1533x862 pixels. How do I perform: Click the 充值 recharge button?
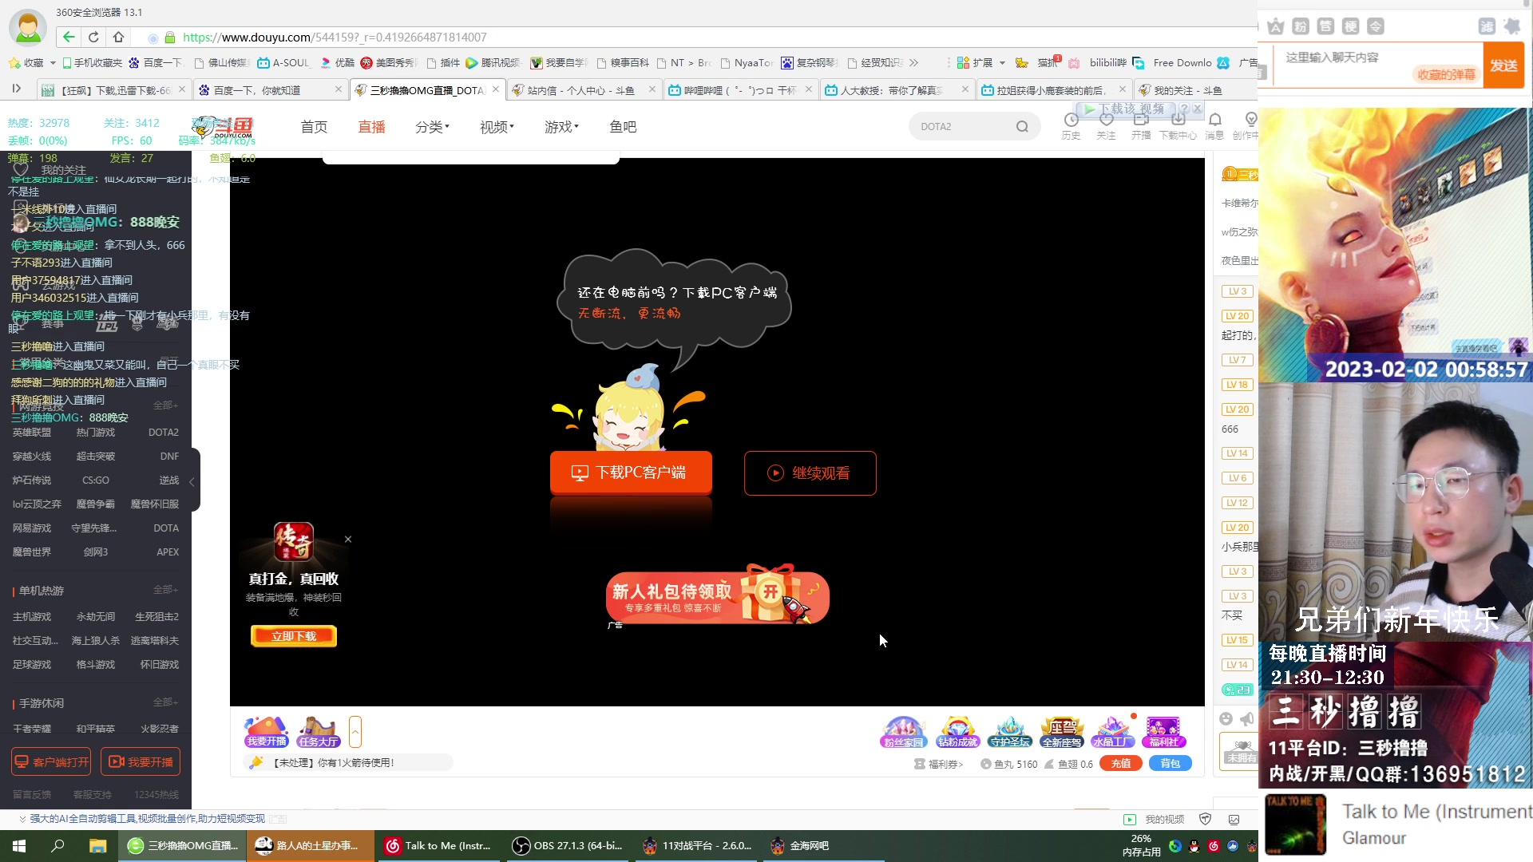click(1121, 764)
